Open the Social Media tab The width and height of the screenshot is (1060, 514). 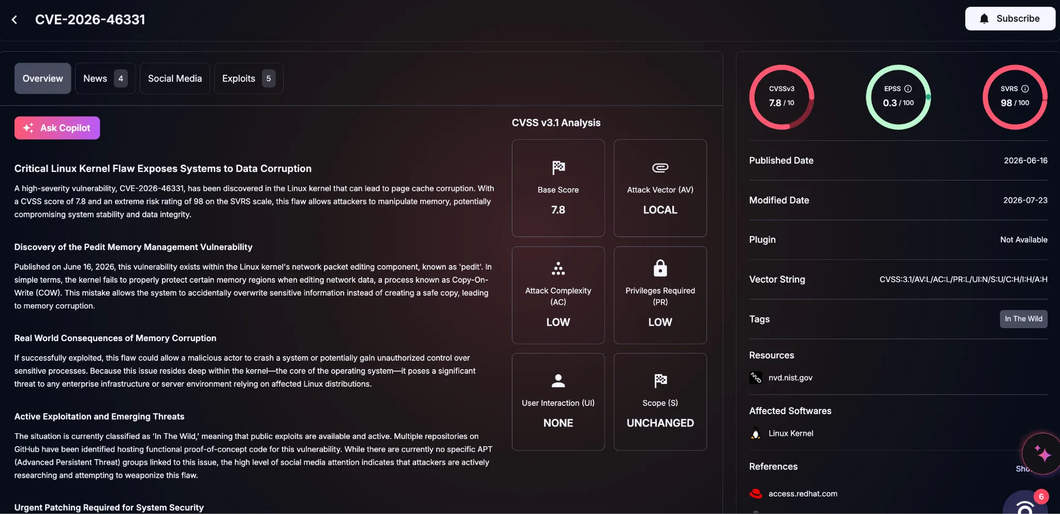point(175,79)
